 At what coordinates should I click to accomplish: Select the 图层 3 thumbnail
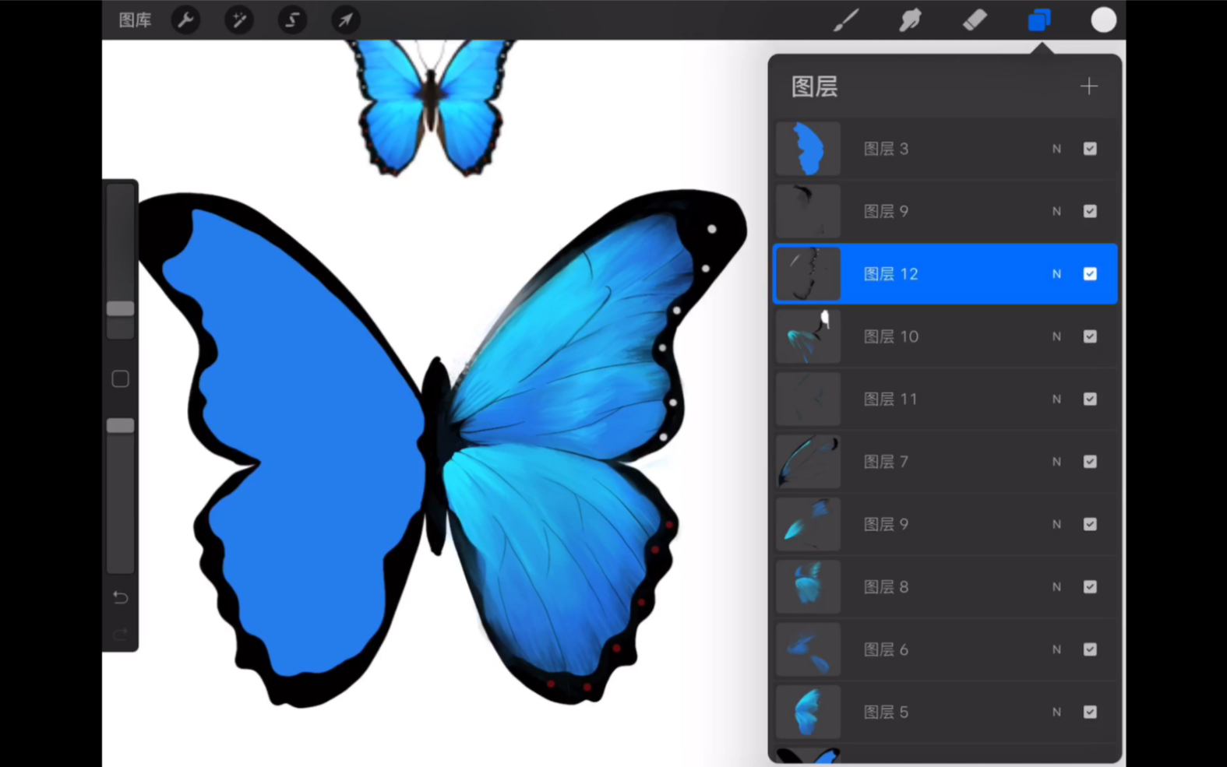coord(808,149)
